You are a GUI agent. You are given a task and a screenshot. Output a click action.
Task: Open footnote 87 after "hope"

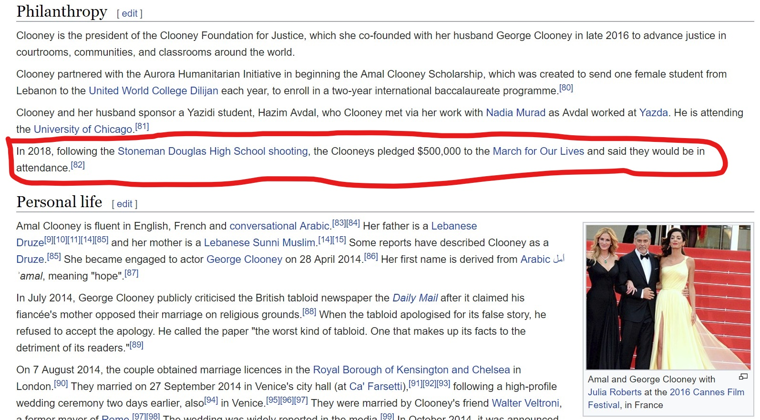[132, 273]
